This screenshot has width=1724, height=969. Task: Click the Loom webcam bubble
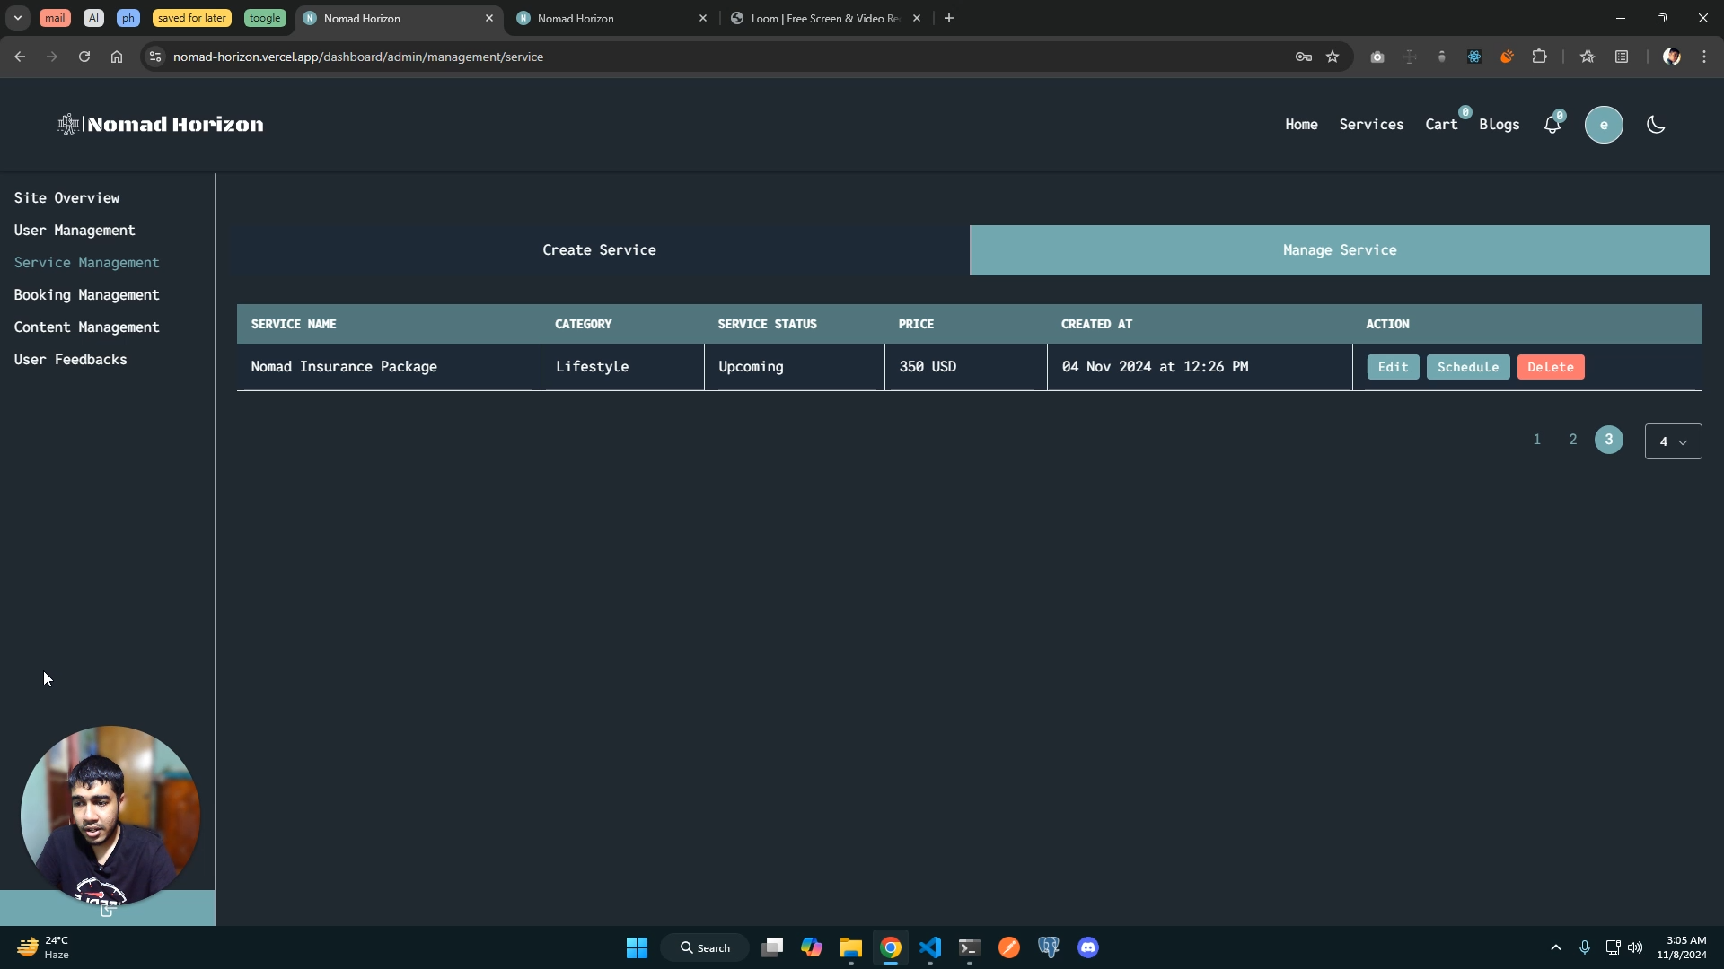110,815
